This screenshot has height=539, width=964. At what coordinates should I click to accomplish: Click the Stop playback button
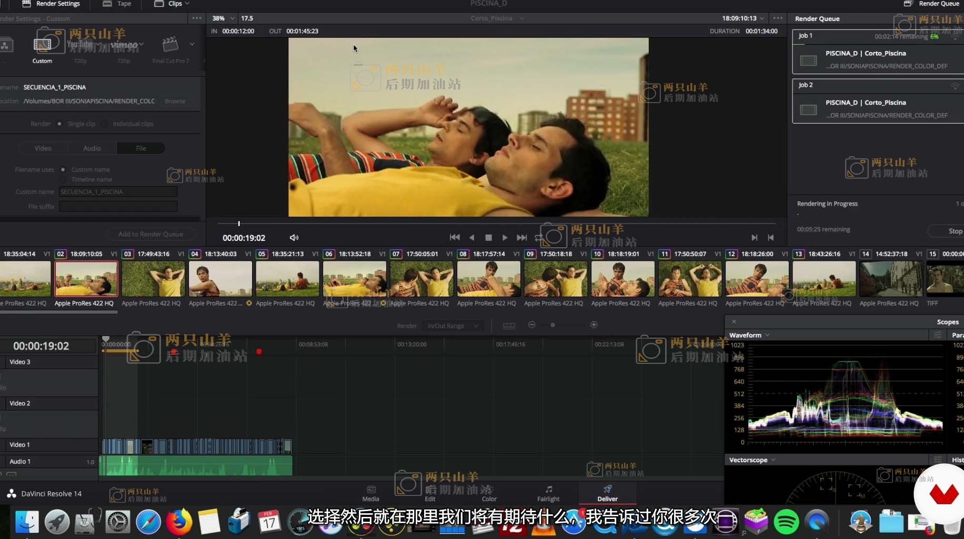point(488,238)
